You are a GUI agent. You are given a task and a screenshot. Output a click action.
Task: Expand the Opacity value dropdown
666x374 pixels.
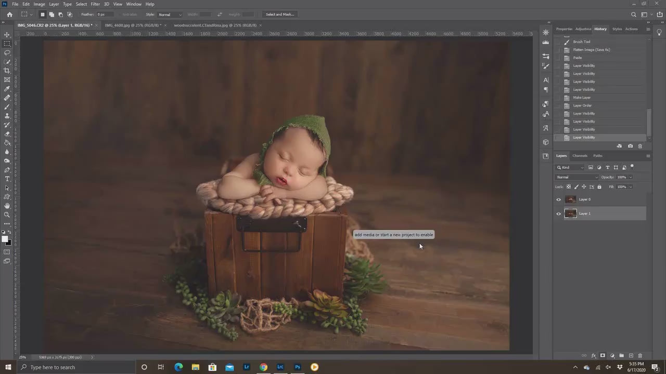tap(631, 177)
